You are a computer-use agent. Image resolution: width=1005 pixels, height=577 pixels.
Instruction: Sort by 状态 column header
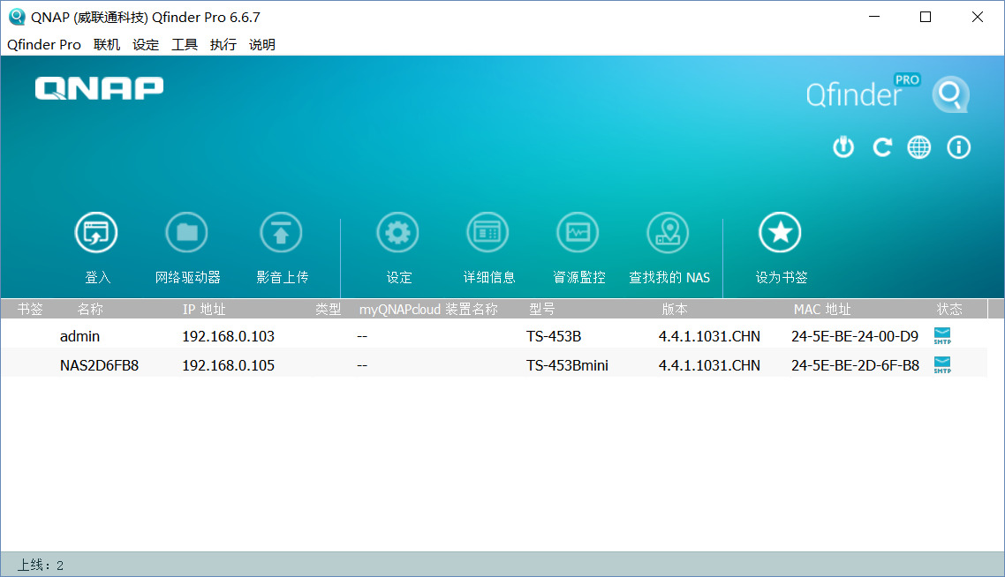click(949, 310)
